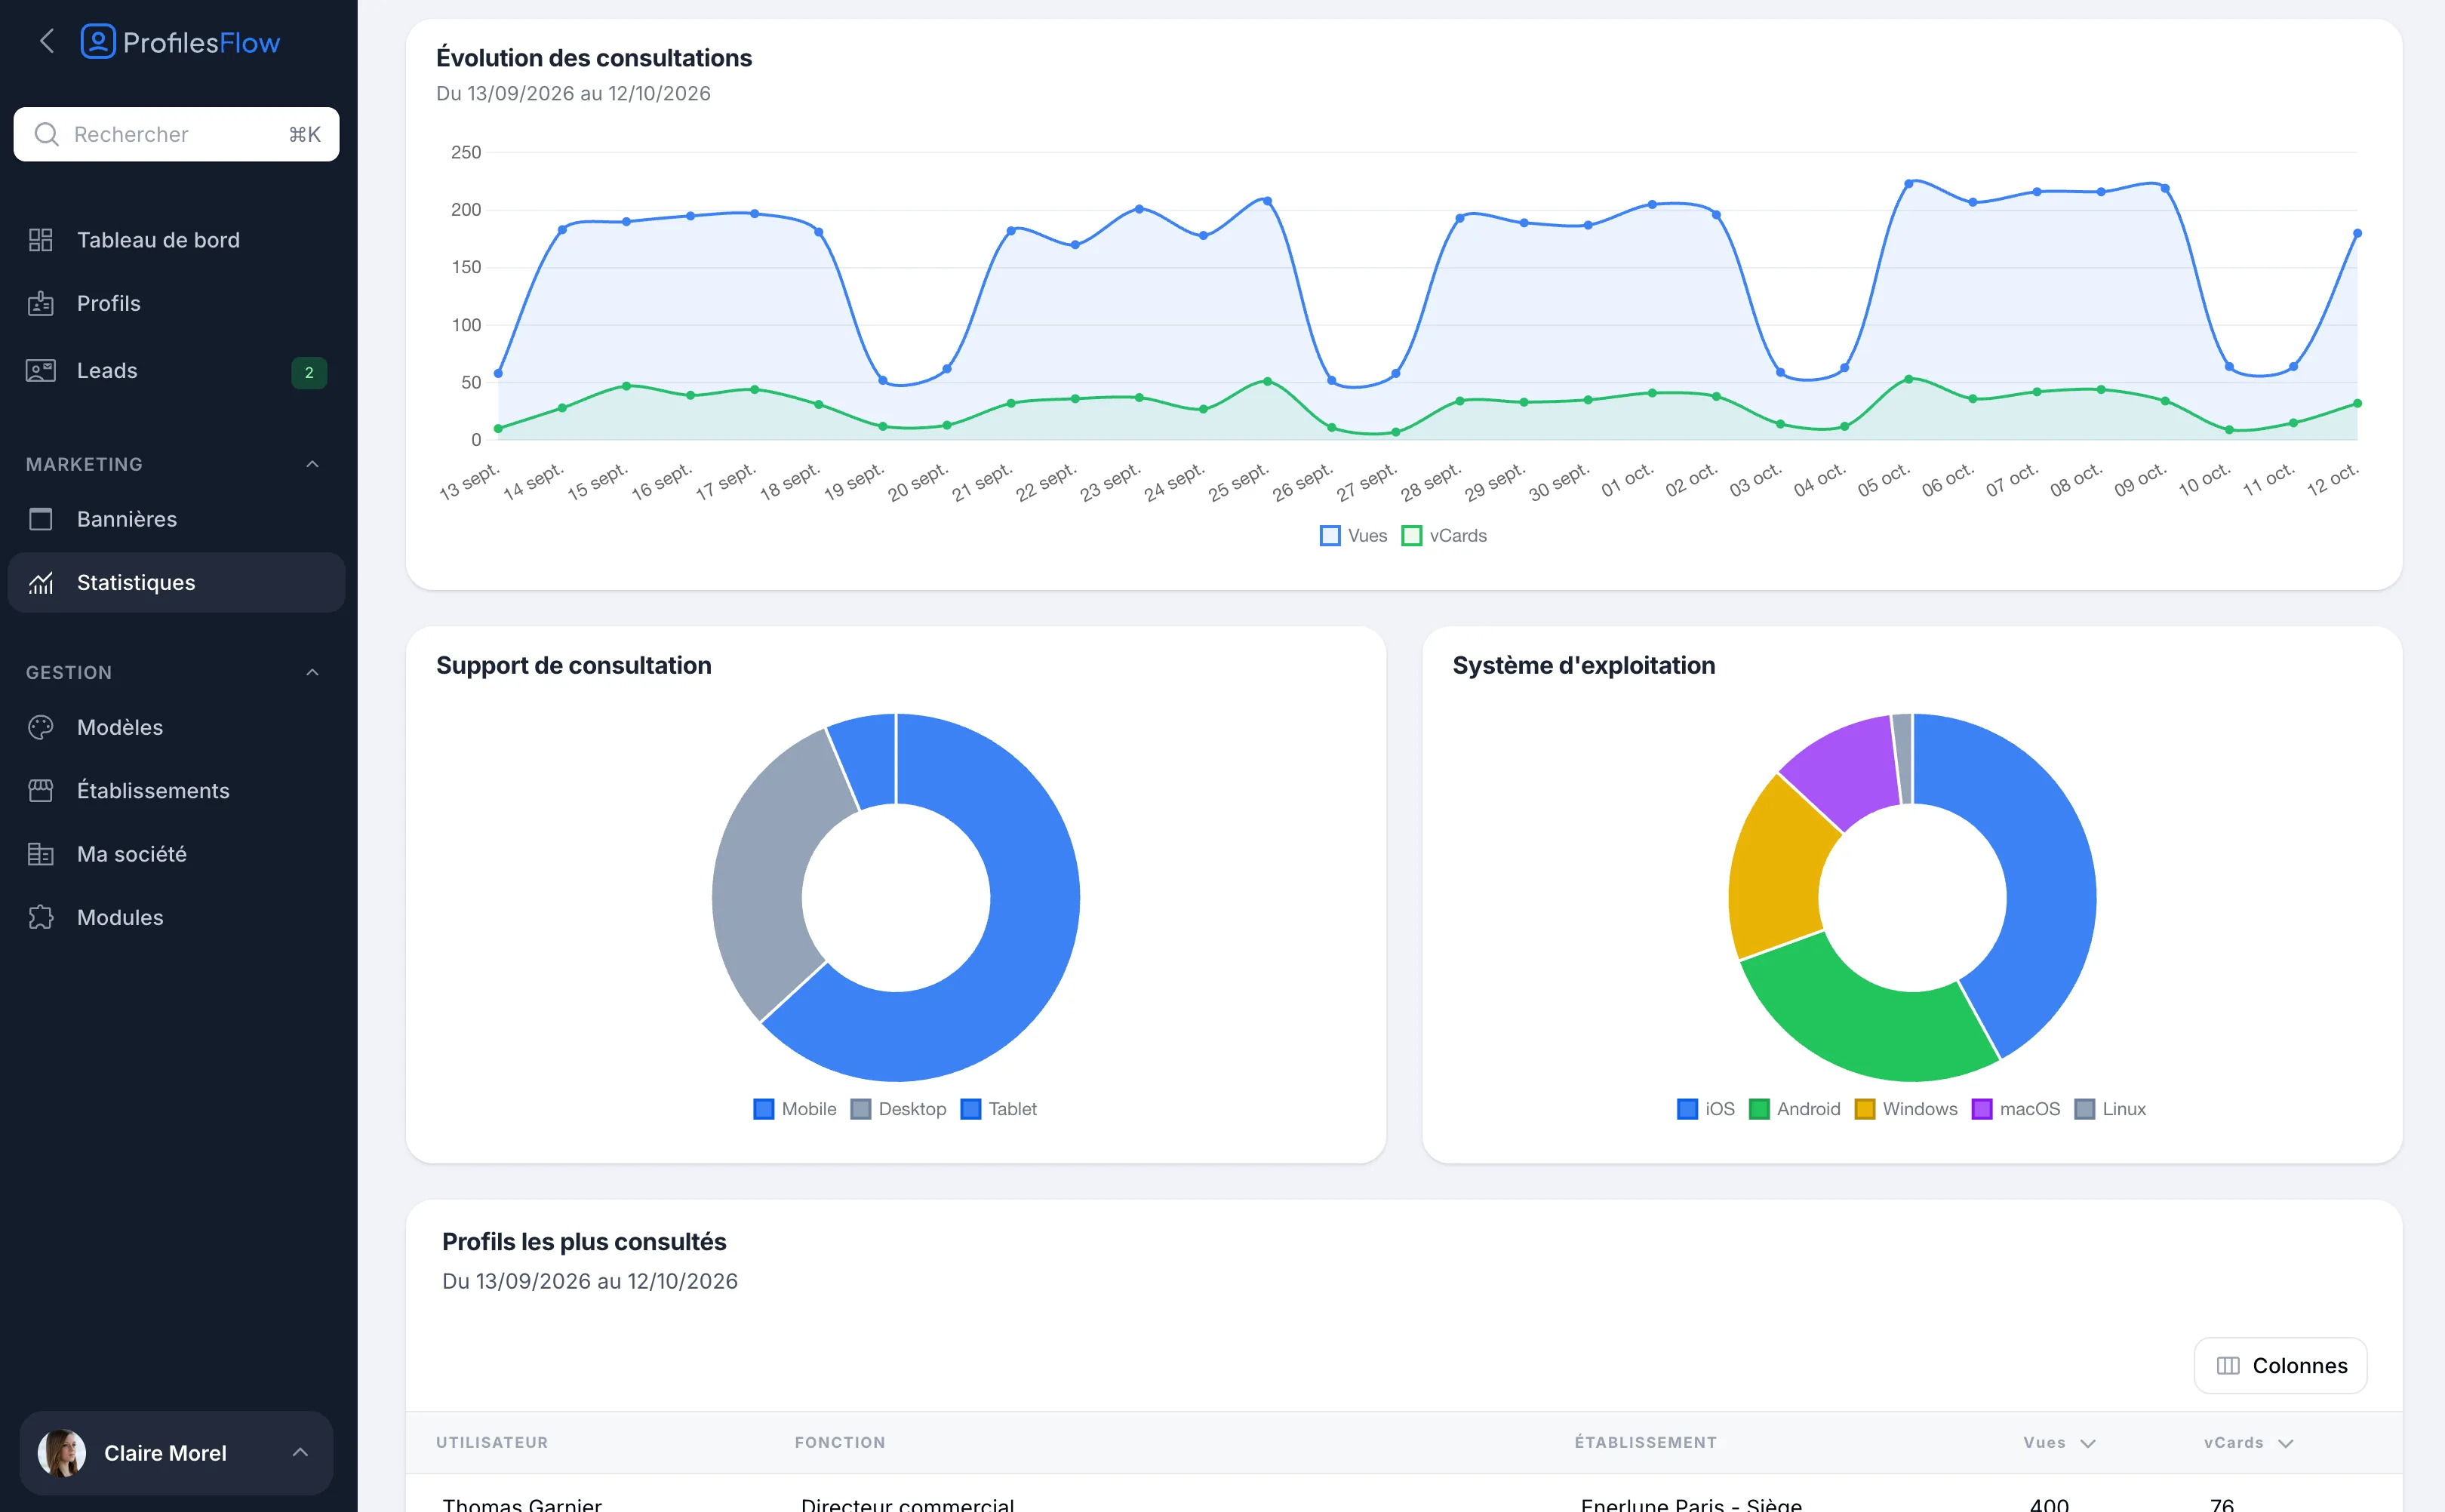
Task: Toggle the Tablet legend entry
Action: (x=998, y=1109)
